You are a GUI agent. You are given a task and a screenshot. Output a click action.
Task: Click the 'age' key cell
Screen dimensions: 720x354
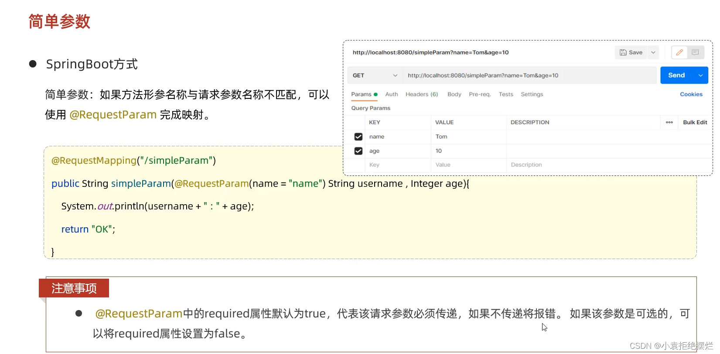pos(398,151)
